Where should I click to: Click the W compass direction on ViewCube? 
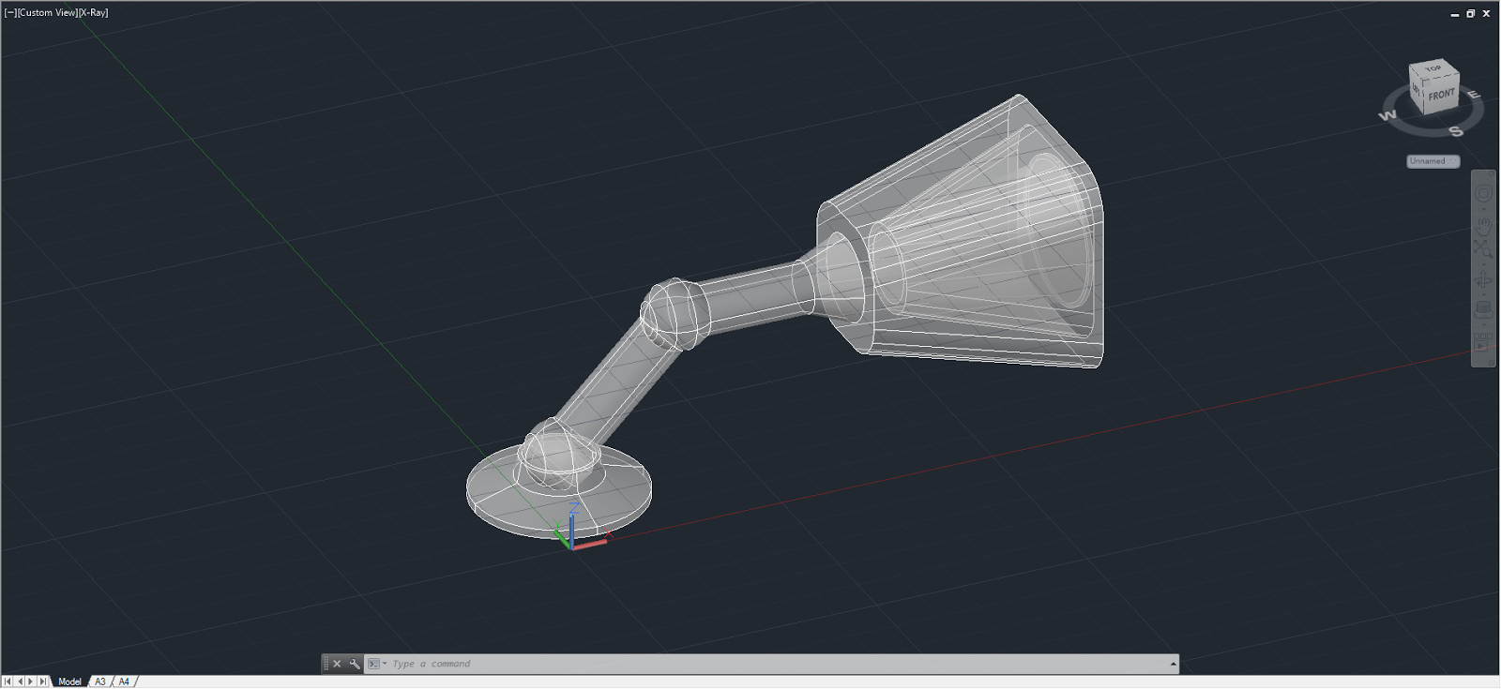[x=1388, y=116]
